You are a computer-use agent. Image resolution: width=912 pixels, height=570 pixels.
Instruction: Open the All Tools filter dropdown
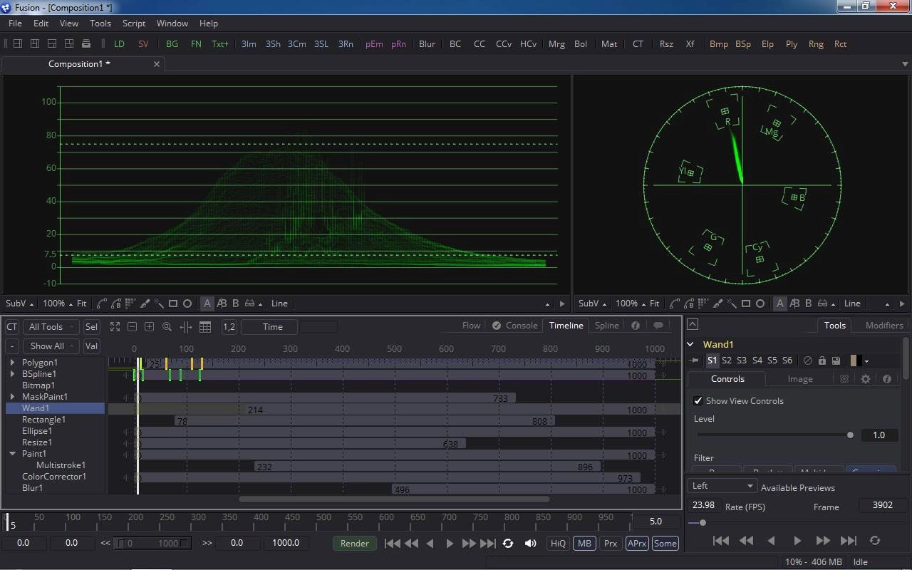tap(51, 326)
